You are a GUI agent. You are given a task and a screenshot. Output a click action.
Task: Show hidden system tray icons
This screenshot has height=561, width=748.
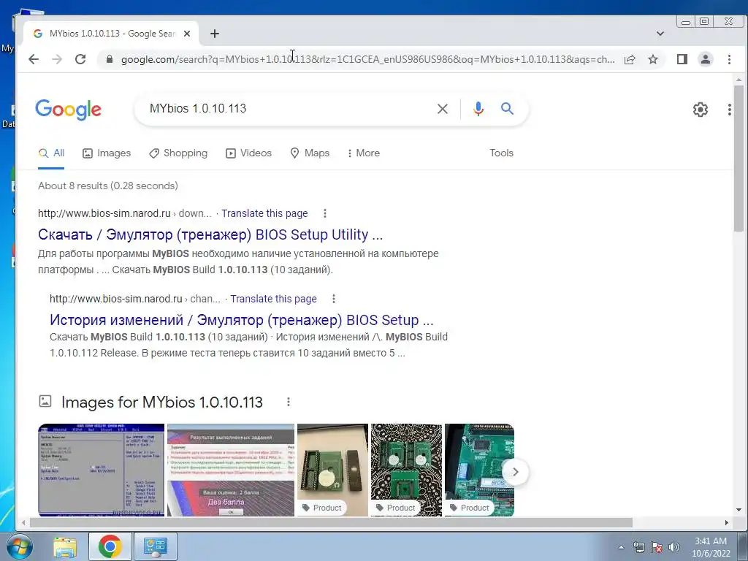[621, 547]
